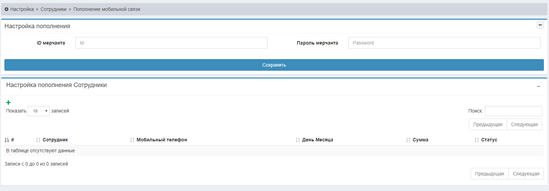Click Следующая button below the table
The width and height of the screenshot is (549, 191).
(x=526, y=174)
